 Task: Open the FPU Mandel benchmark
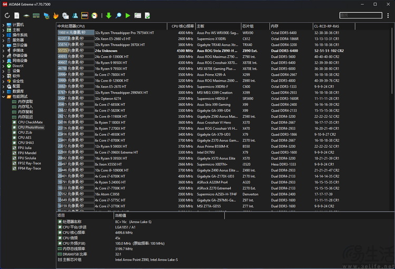[x=27, y=153]
